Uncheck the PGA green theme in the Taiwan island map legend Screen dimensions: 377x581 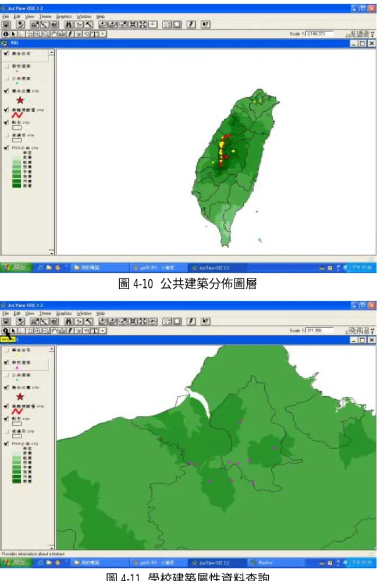click(x=6, y=147)
